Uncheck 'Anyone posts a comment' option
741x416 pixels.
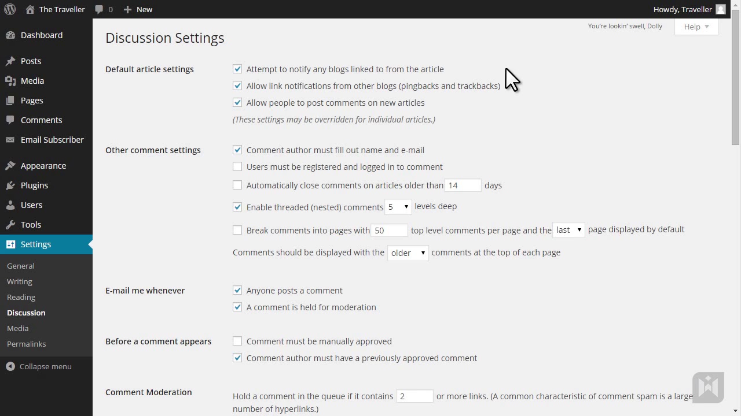point(237,290)
